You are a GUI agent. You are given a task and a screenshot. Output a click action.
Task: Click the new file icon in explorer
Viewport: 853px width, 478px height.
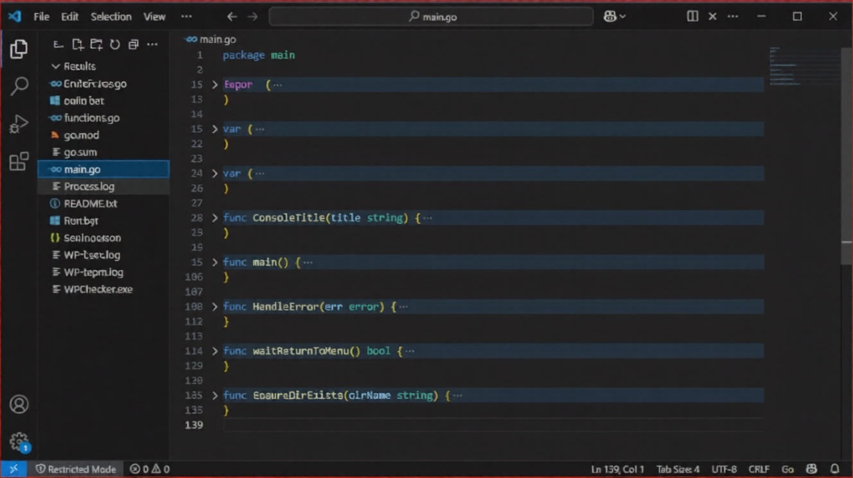tap(78, 44)
